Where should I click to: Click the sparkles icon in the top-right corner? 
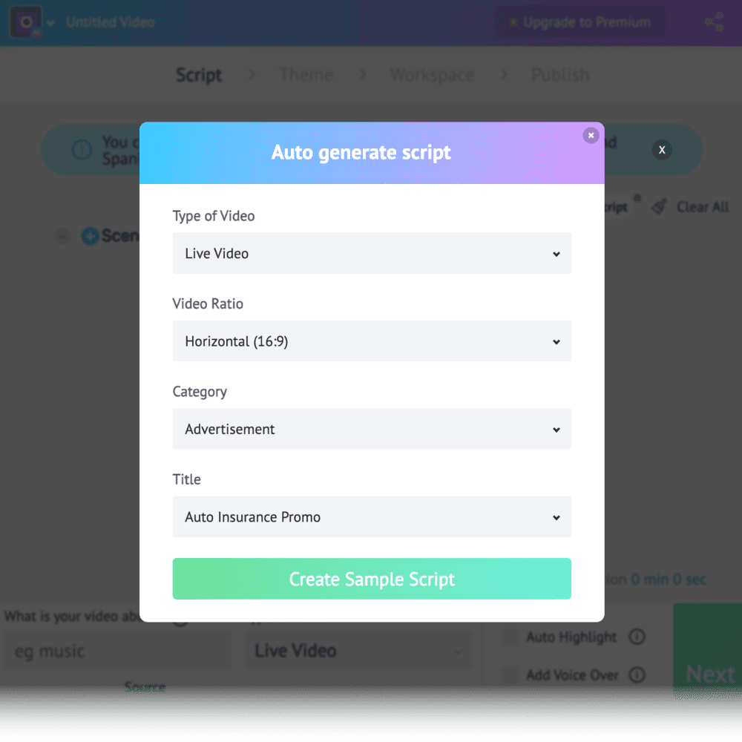click(x=714, y=22)
